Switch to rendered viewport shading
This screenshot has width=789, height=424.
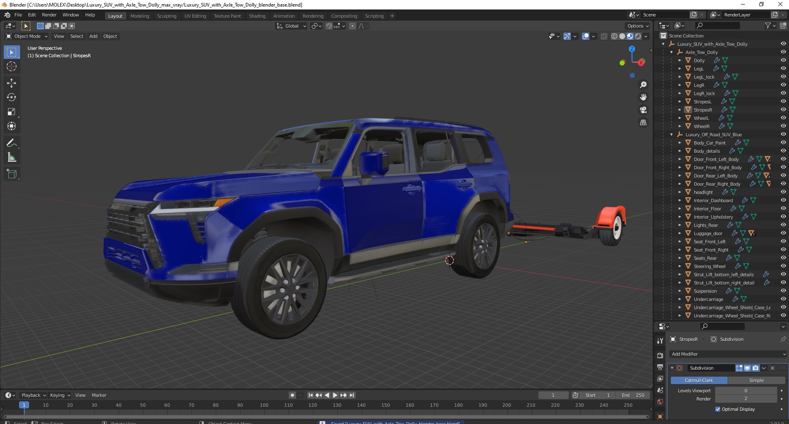click(x=638, y=36)
